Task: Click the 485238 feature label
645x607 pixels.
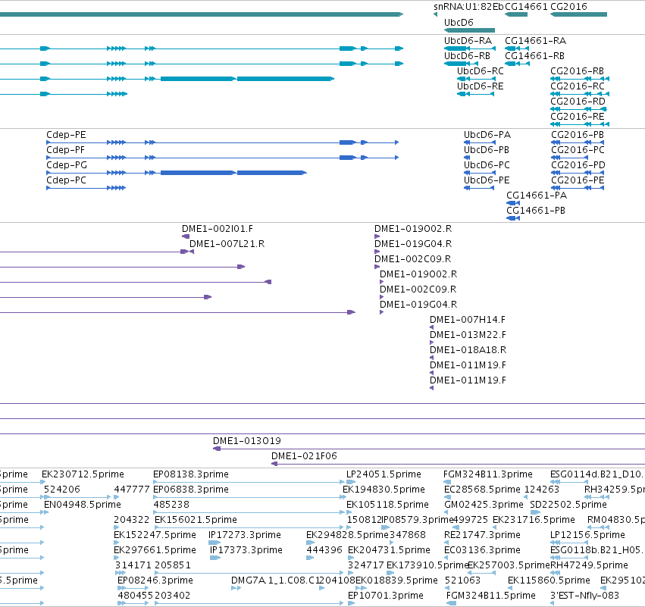Action: tap(171, 505)
